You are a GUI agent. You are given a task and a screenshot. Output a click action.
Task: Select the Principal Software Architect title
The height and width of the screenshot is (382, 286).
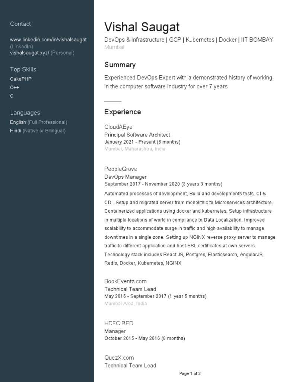coord(137,135)
